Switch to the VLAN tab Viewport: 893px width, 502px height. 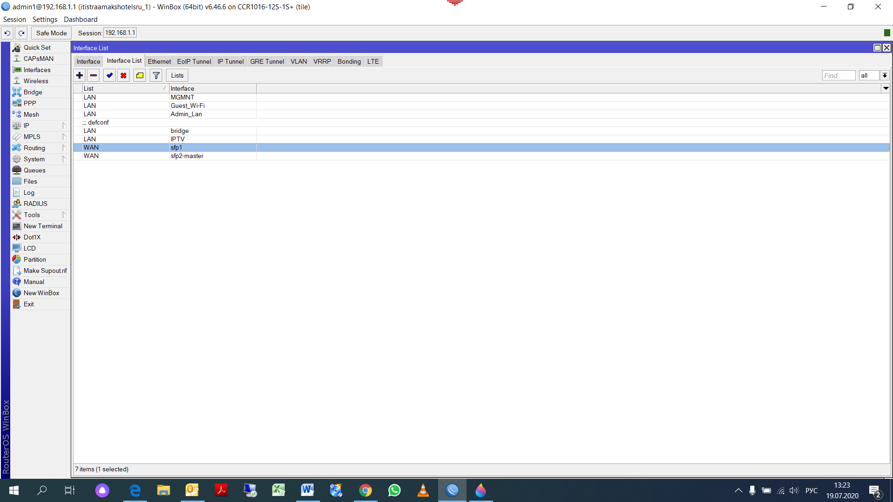click(x=299, y=61)
